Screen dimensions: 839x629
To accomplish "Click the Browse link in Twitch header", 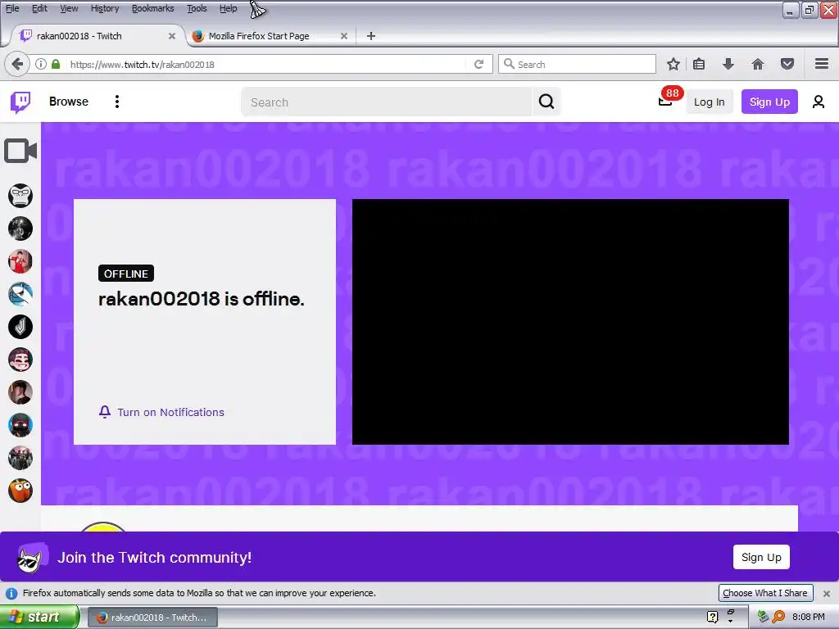I will click(69, 102).
